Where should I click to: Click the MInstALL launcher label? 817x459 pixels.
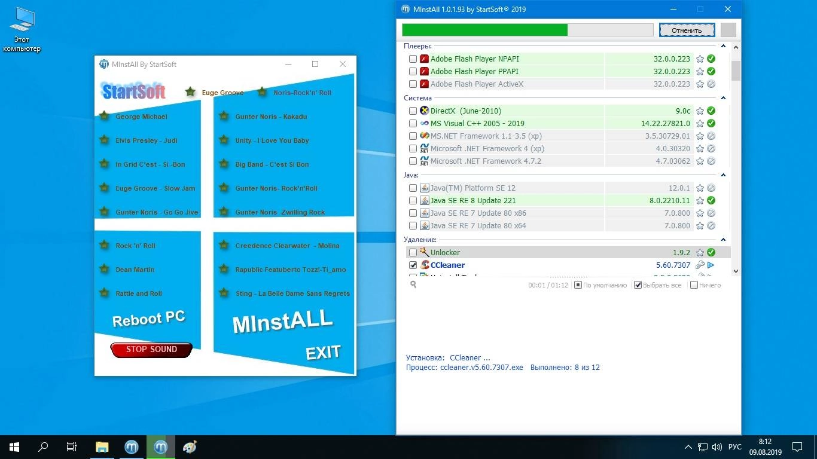pyautogui.click(x=282, y=322)
